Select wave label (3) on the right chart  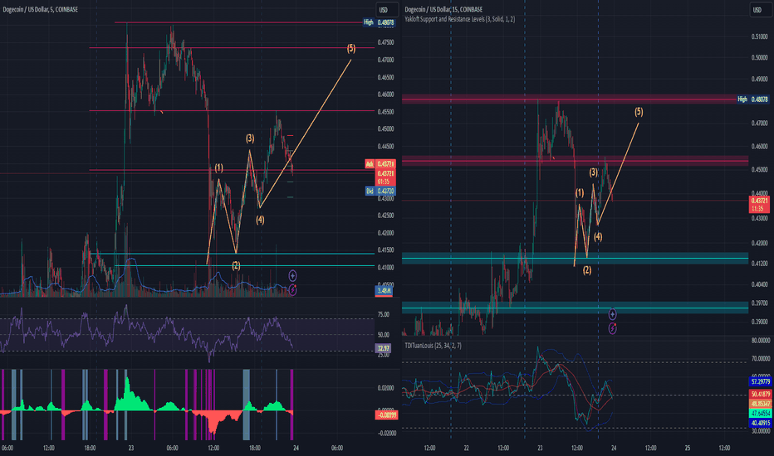pyautogui.click(x=593, y=172)
